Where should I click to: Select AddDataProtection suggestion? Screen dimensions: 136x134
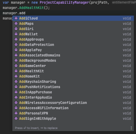point(73,45)
